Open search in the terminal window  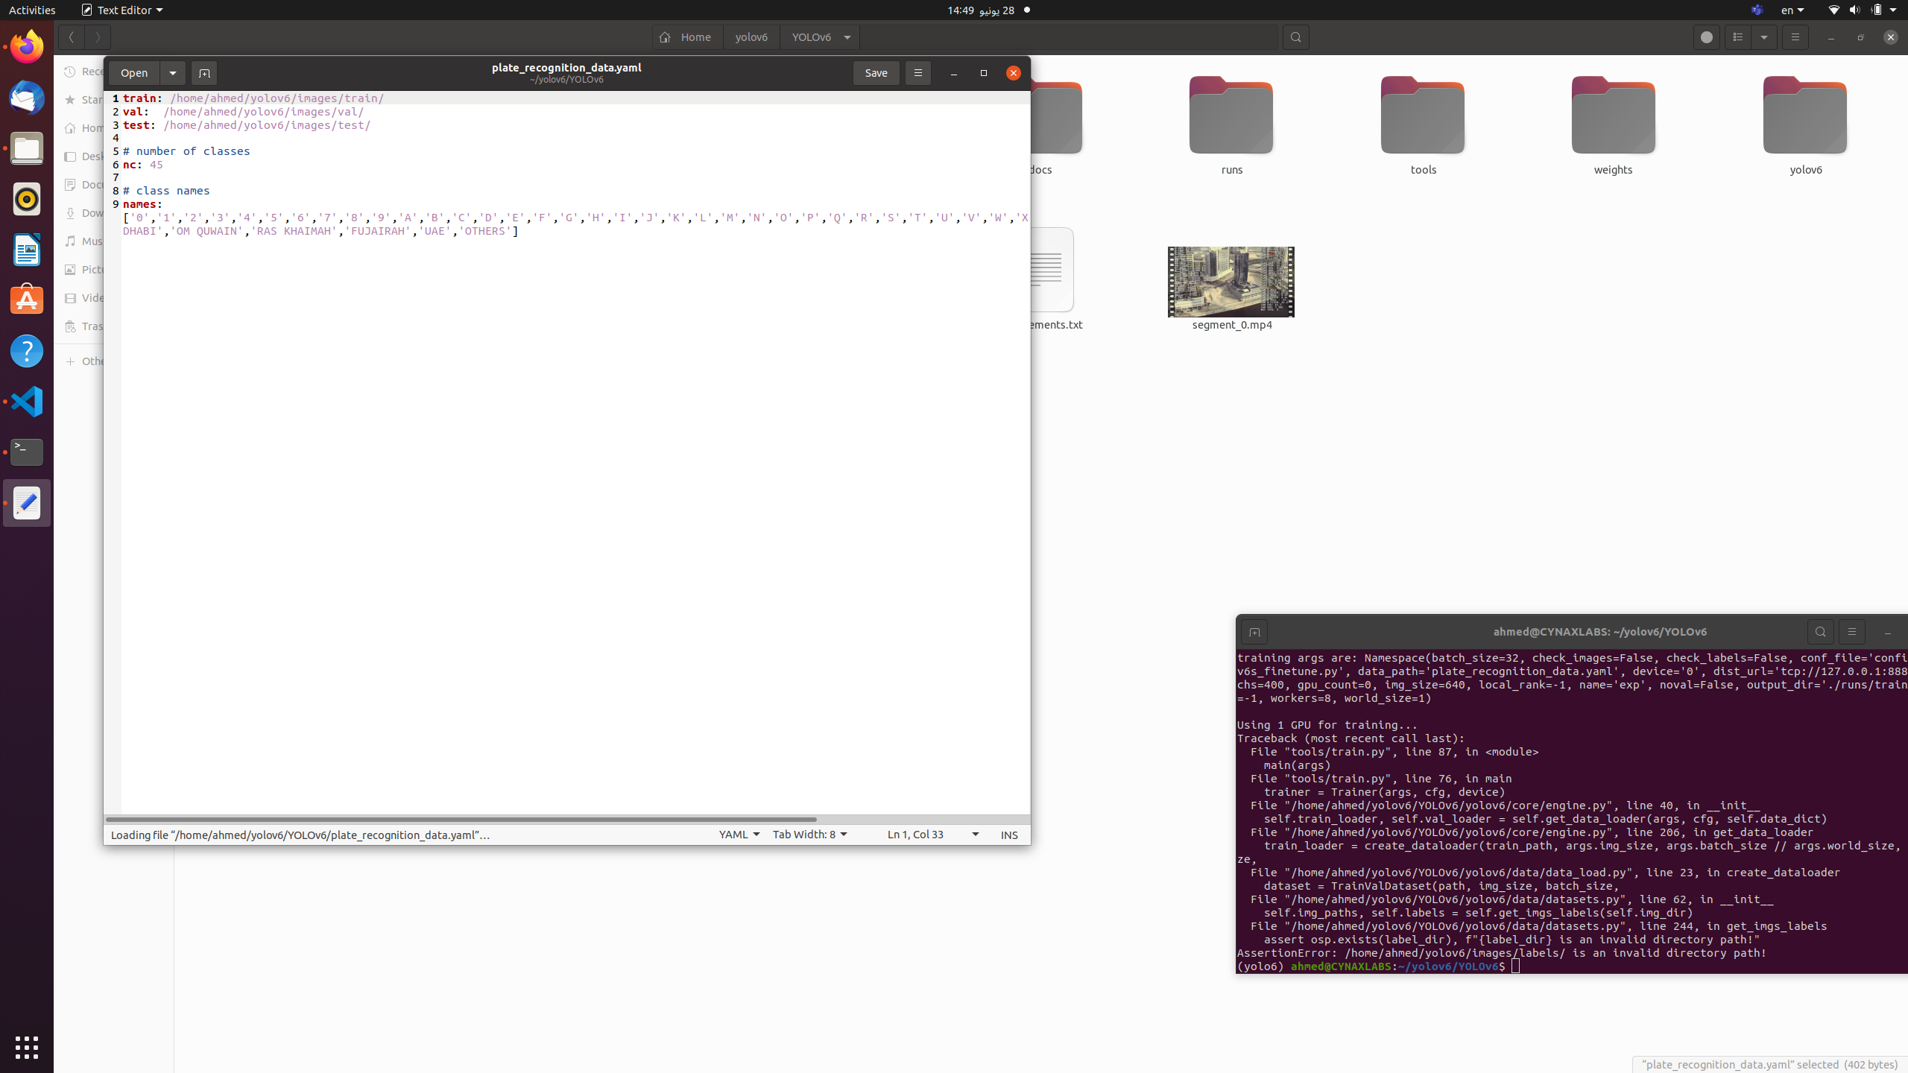click(1820, 631)
